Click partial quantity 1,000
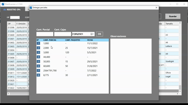The image size is (188, 105). 46,43
